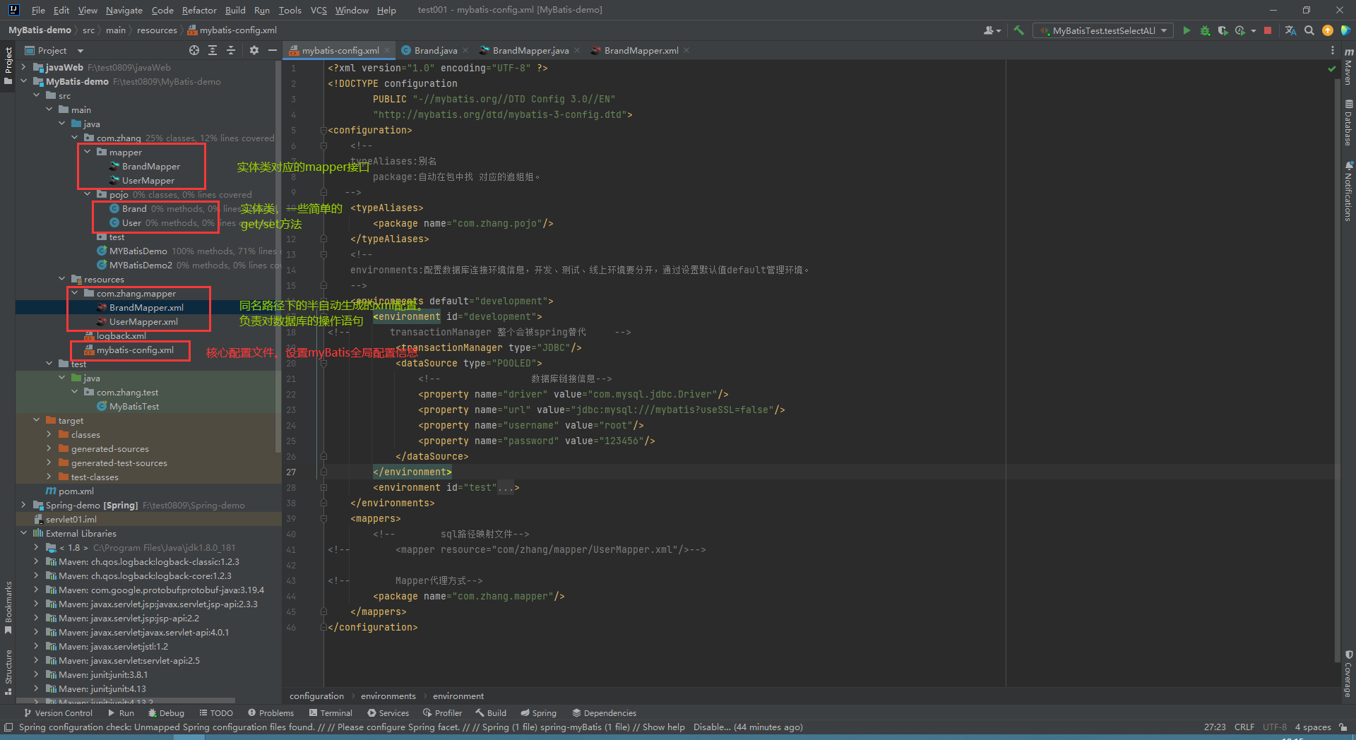Viewport: 1356px width, 740px height.
Task: Stop the running process with red square
Action: click(1268, 30)
